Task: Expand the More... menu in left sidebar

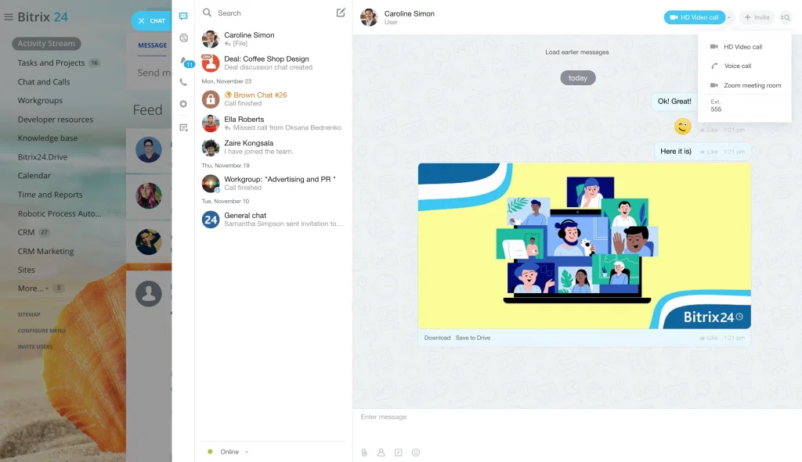Action: [x=33, y=288]
